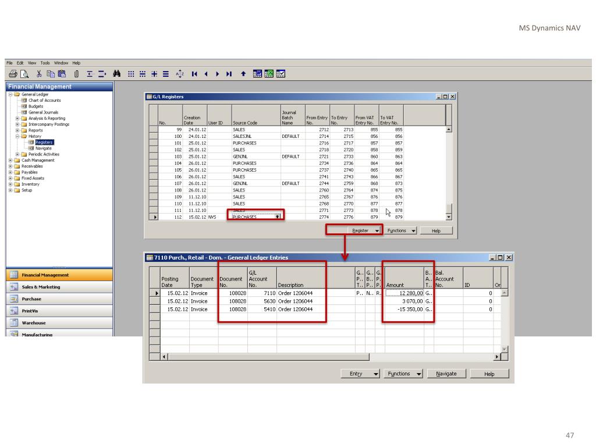Open the Window menu
This screenshot has width=596, height=447.
coord(61,63)
